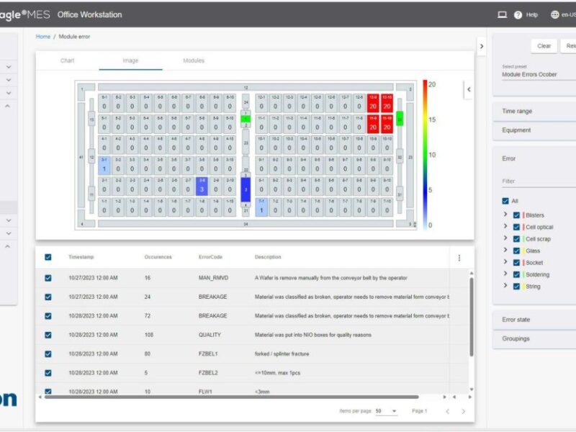
Task: Expand the Time range section
Action: pyautogui.click(x=533, y=112)
